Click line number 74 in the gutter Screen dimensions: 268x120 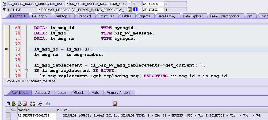tap(18, 55)
